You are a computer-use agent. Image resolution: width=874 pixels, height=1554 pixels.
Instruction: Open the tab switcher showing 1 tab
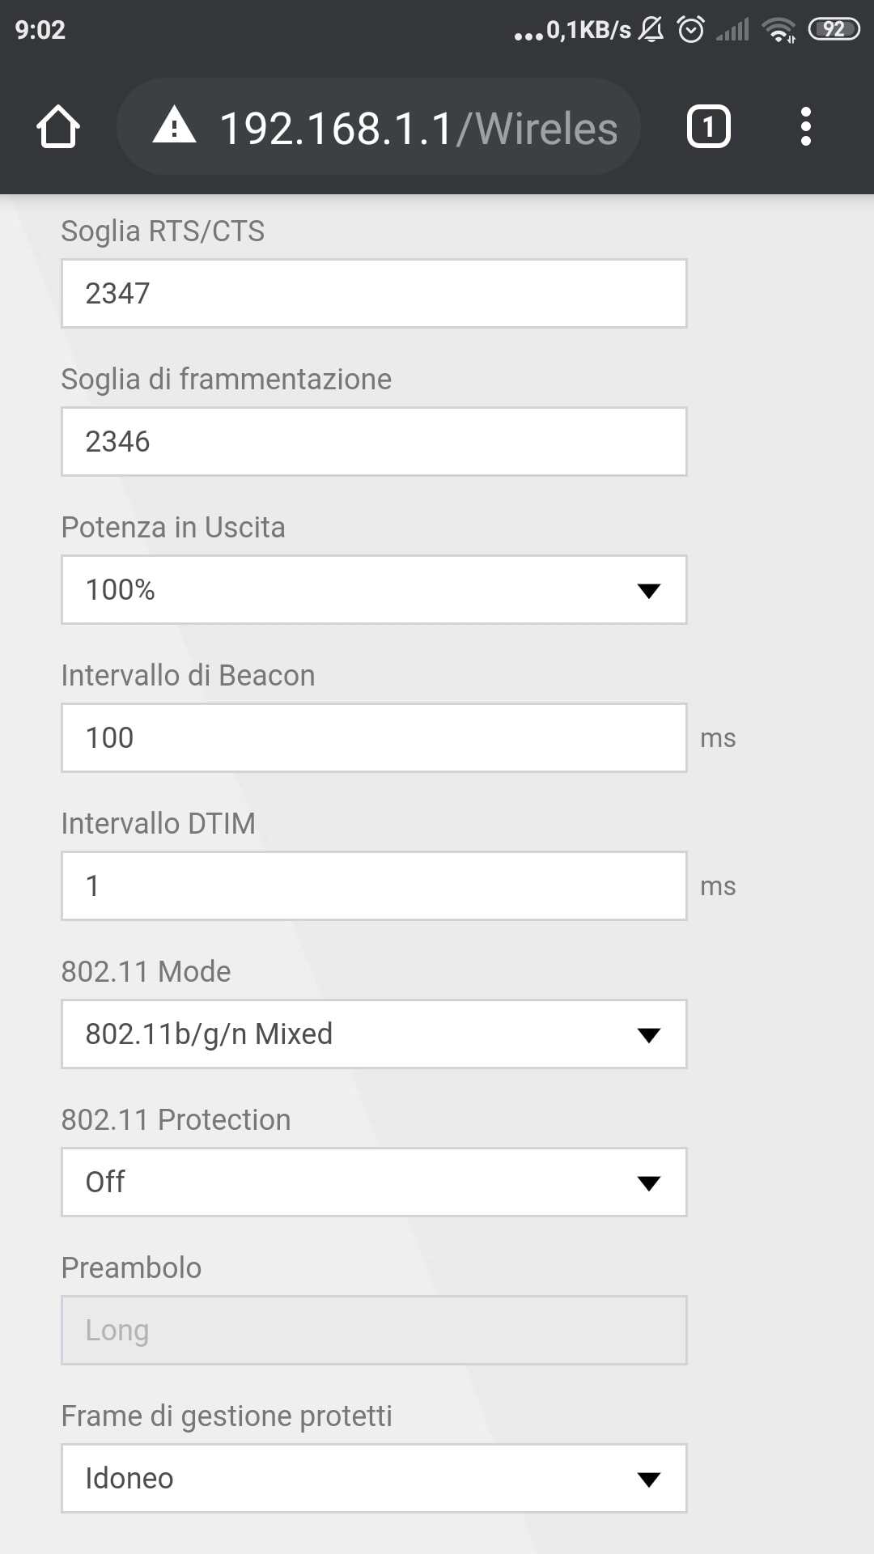coord(708,127)
